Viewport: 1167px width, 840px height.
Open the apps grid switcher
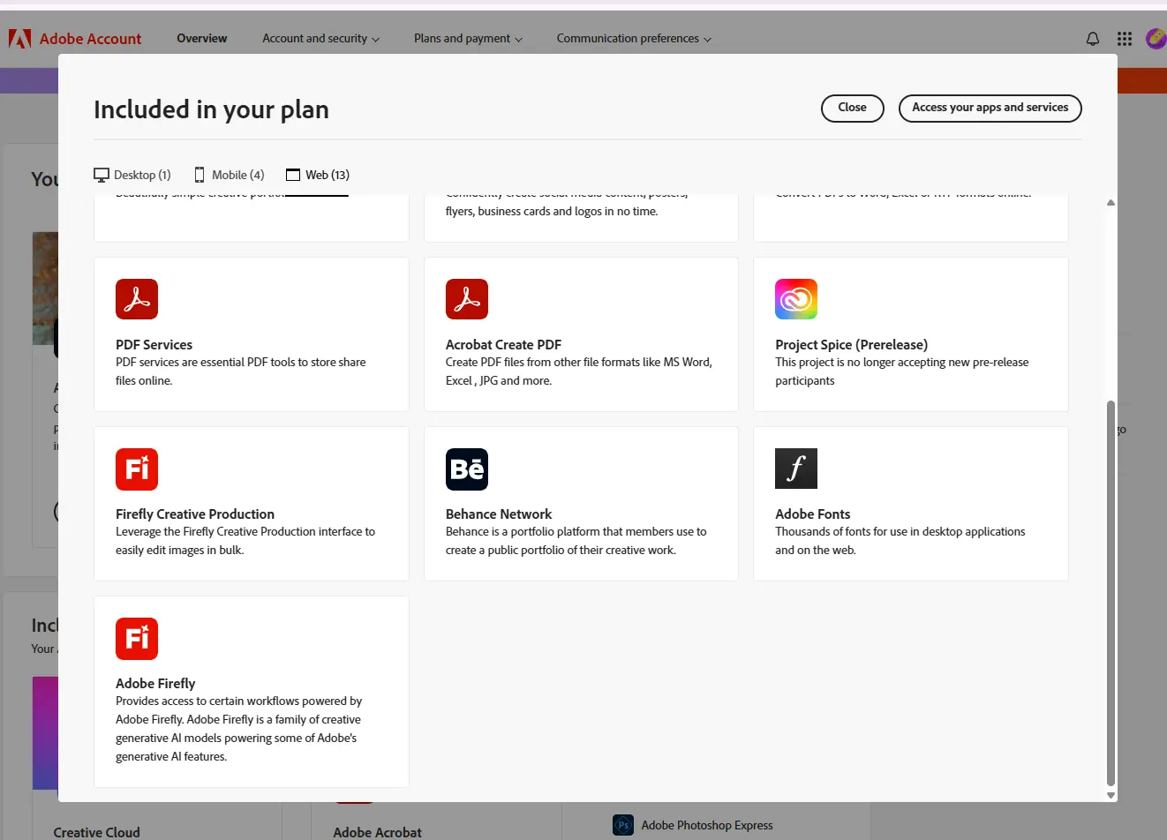click(1125, 39)
